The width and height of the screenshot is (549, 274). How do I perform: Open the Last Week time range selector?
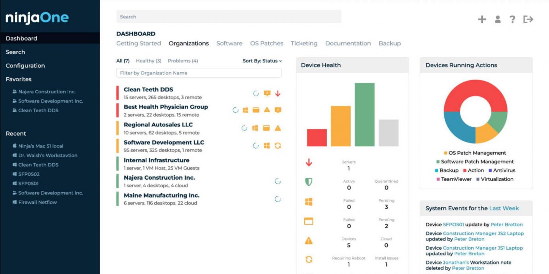(504, 208)
